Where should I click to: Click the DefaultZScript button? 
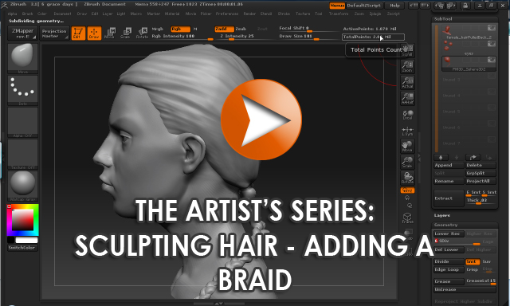tap(363, 6)
